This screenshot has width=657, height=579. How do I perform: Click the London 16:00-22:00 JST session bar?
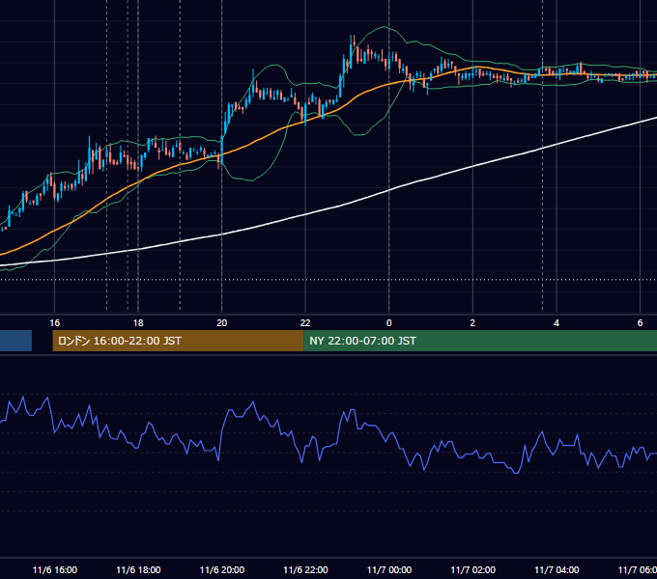pos(178,341)
